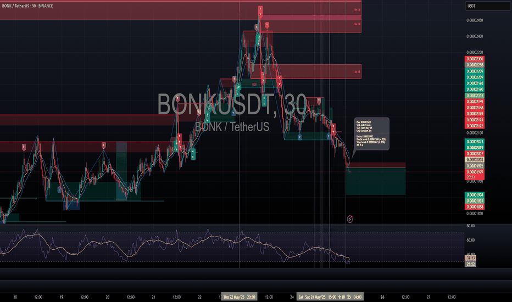
Task: Click date 26 on the time axis
Action: 382,297
